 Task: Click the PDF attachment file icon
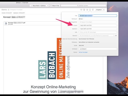pyautogui.click(x=6, y=23)
